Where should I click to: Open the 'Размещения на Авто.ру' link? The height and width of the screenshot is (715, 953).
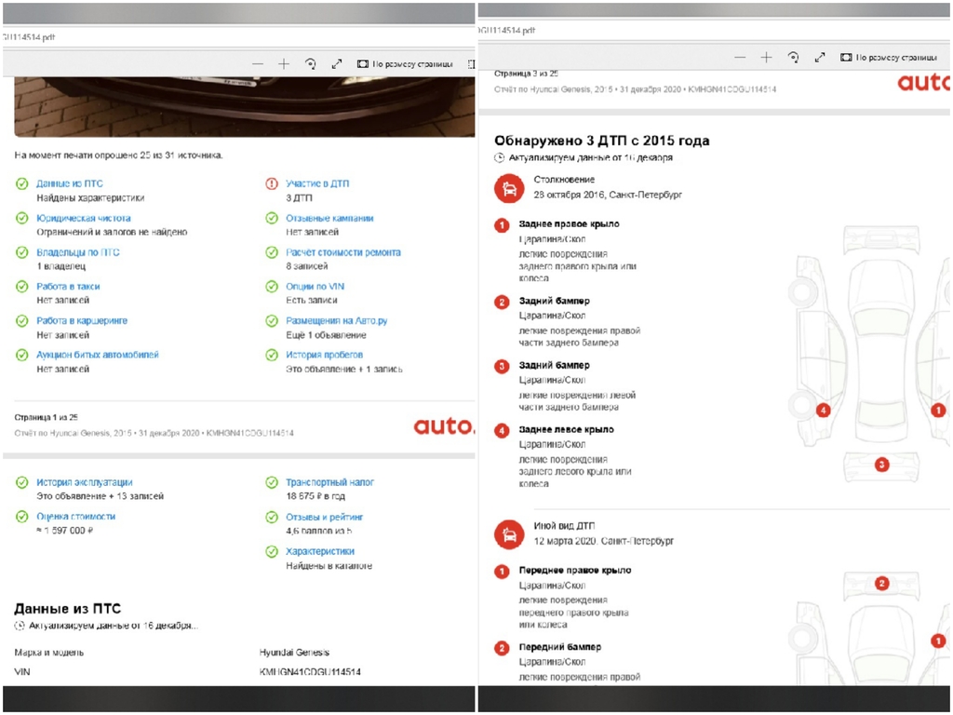337,320
